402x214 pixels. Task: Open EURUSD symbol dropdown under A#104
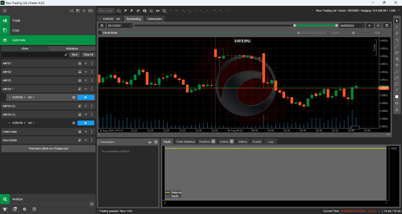pos(19,97)
